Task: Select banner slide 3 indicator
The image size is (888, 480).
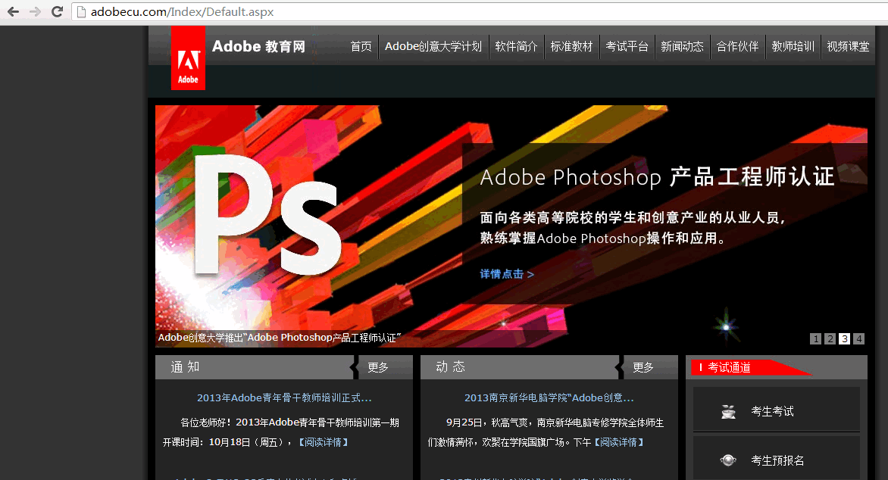Action: pyautogui.click(x=844, y=338)
